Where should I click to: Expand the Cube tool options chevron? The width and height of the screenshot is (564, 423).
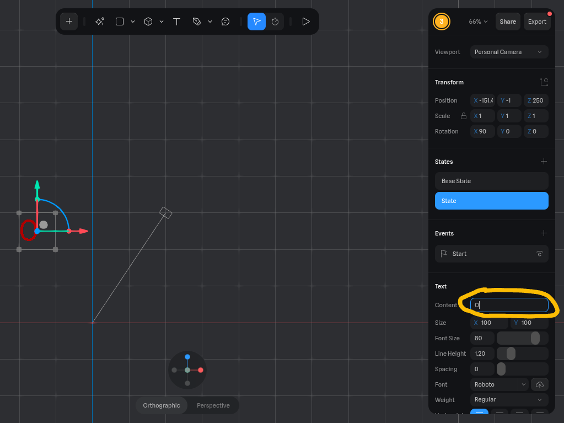(x=162, y=22)
